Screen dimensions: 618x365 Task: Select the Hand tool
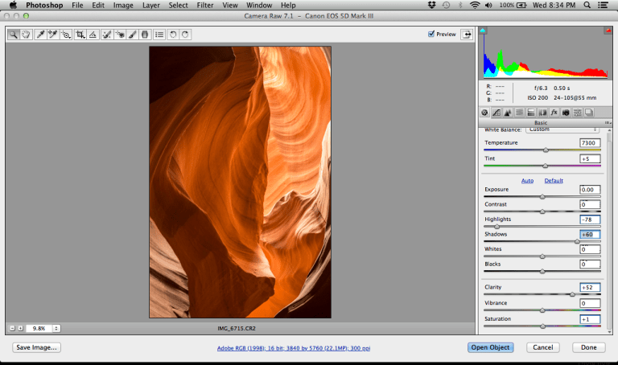click(x=25, y=35)
